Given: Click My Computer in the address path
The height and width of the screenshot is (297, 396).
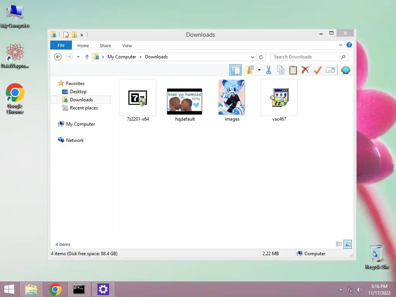Looking at the screenshot, I should pyautogui.click(x=122, y=57).
